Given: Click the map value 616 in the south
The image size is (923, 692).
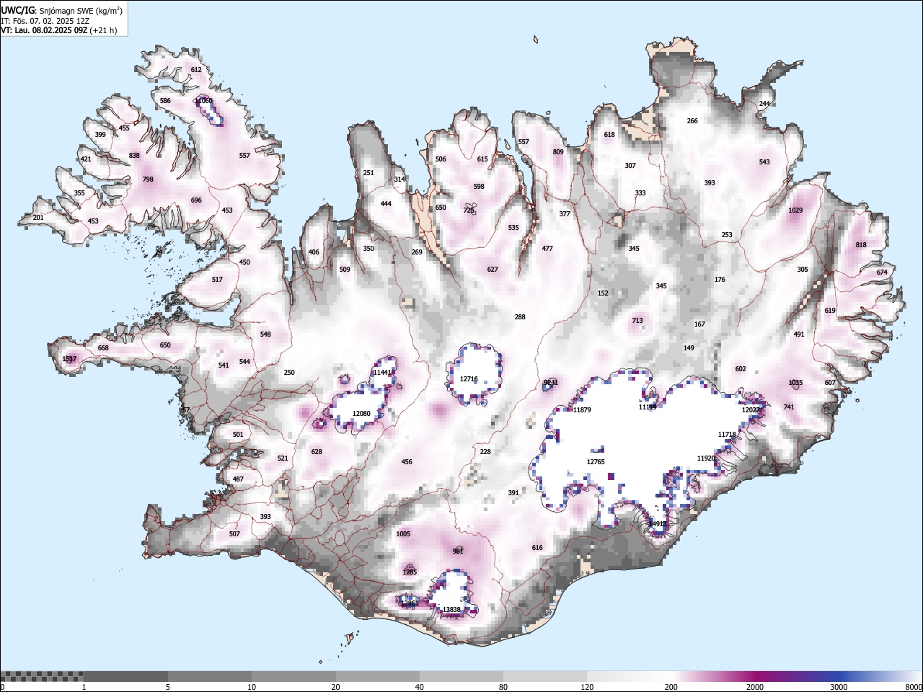Looking at the screenshot, I should 537,548.
